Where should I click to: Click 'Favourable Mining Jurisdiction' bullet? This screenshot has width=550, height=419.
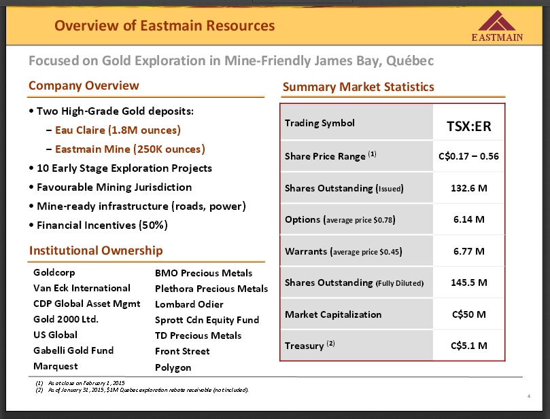(x=111, y=187)
